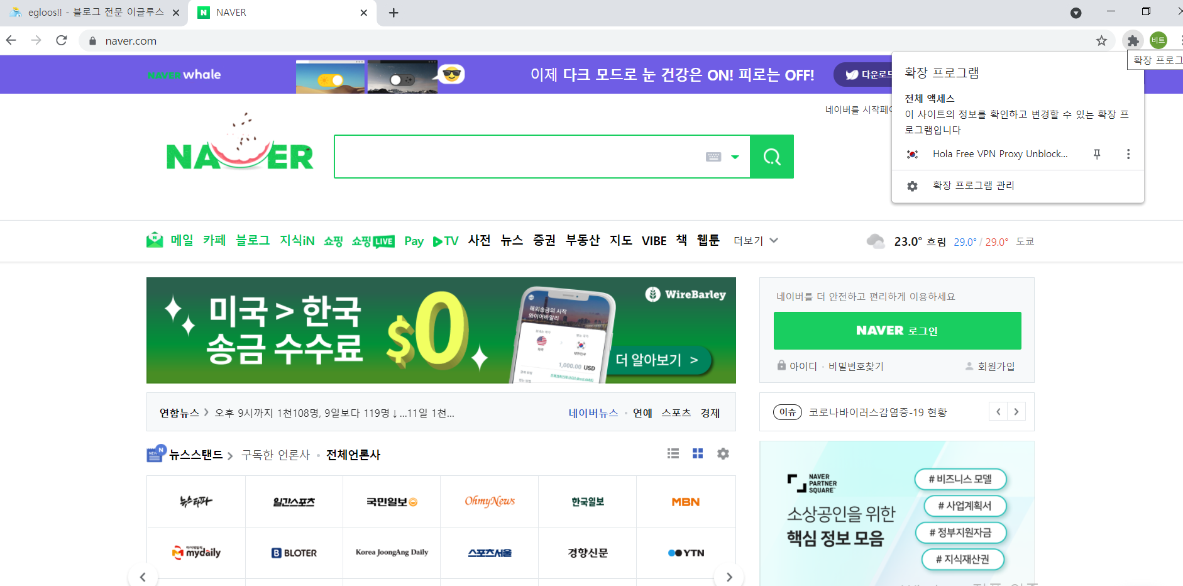This screenshot has width=1183, height=586.
Task: Open the find password link
Action: (856, 366)
